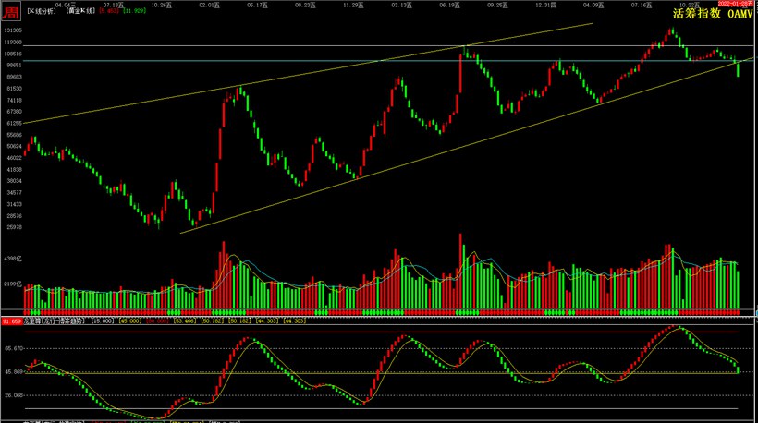Click the 活筹指数 OAMV title

[713, 14]
